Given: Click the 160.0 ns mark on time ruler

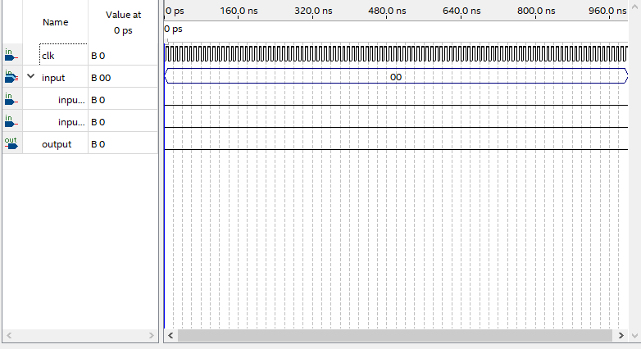Looking at the screenshot, I should point(240,11).
